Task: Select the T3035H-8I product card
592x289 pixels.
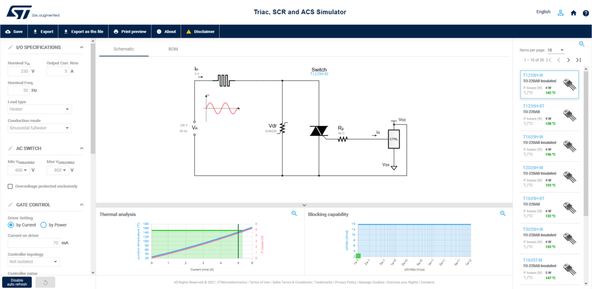Action: 549,239
